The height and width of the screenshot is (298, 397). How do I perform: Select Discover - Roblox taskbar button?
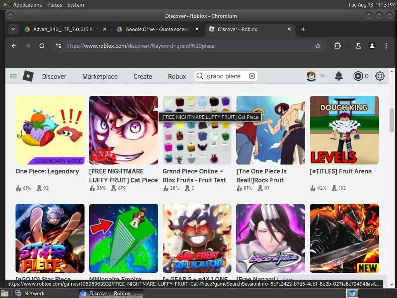pos(111,293)
